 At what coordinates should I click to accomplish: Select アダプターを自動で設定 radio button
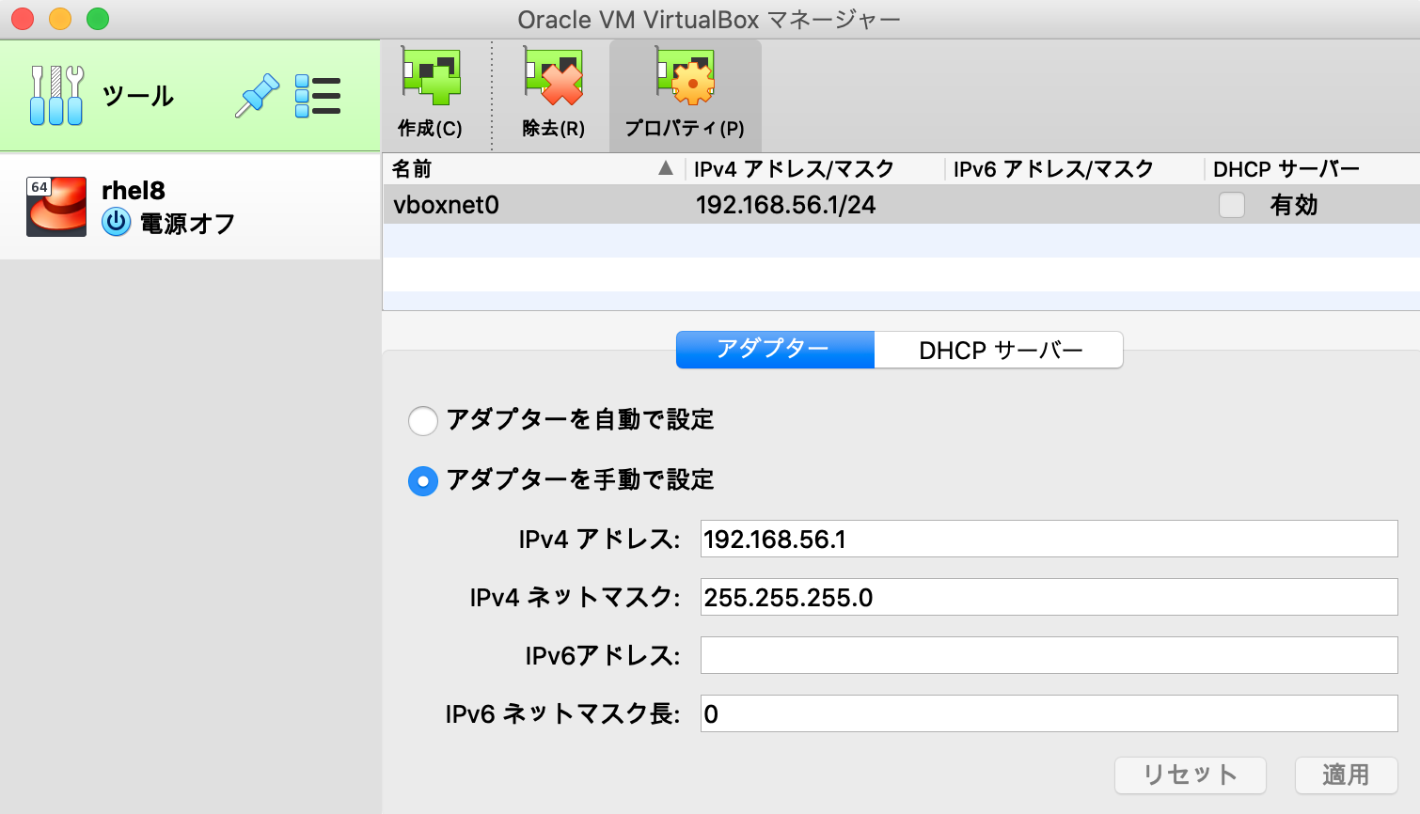[x=423, y=421]
